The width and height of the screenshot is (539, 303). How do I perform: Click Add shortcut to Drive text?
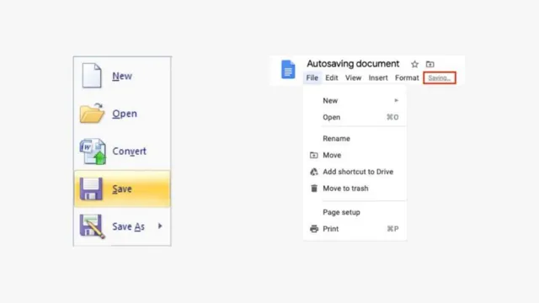358,172
